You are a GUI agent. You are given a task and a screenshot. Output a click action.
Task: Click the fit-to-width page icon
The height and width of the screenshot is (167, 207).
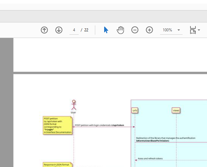tap(193, 30)
